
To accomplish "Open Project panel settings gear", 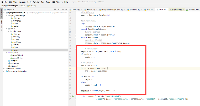I will pos(63,9).
